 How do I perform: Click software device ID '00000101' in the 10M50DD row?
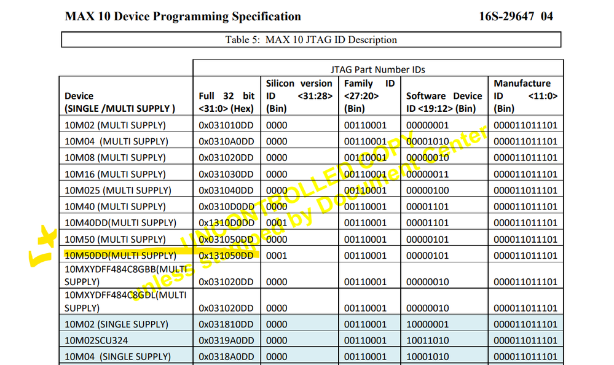click(x=427, y=256)
